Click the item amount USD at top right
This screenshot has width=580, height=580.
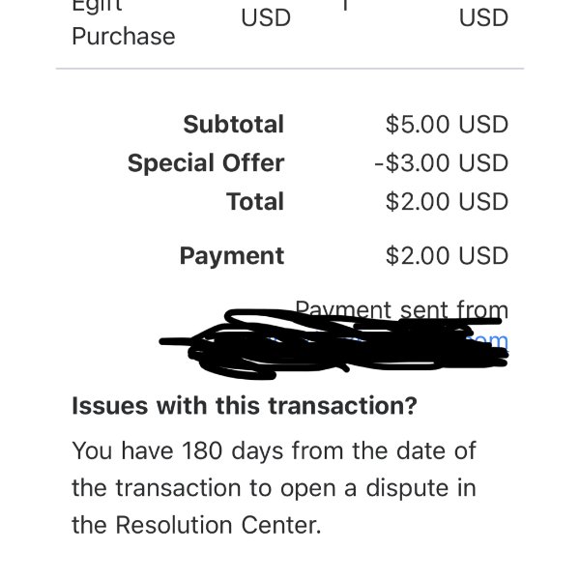click(x=483, y=17)
